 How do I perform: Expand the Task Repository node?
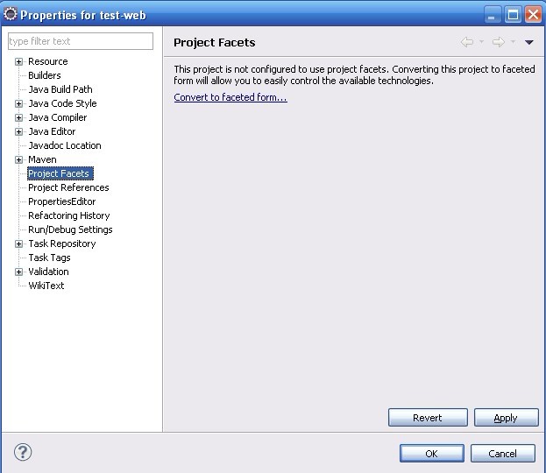click(x=19, y=244)
